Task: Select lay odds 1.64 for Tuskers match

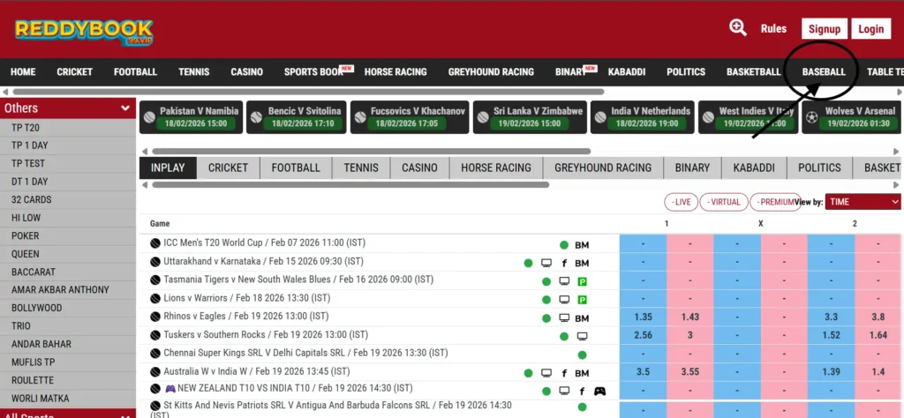Action: (x=878, y=336)
